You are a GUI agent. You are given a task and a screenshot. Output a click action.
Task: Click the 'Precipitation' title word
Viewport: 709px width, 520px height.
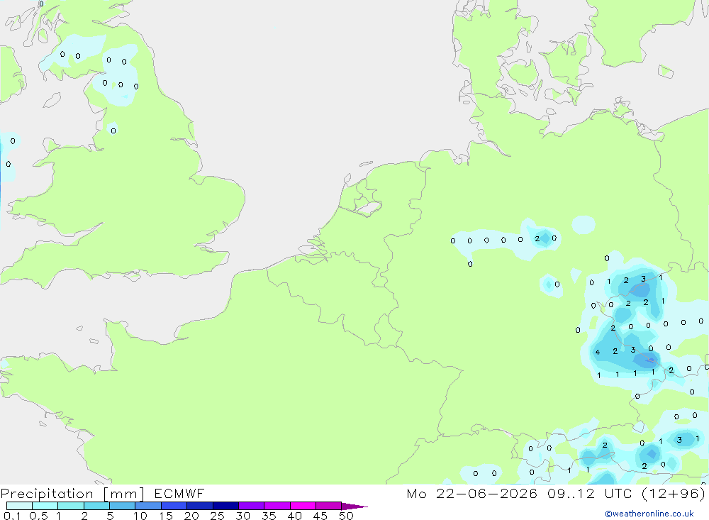[x=47, y=494]
